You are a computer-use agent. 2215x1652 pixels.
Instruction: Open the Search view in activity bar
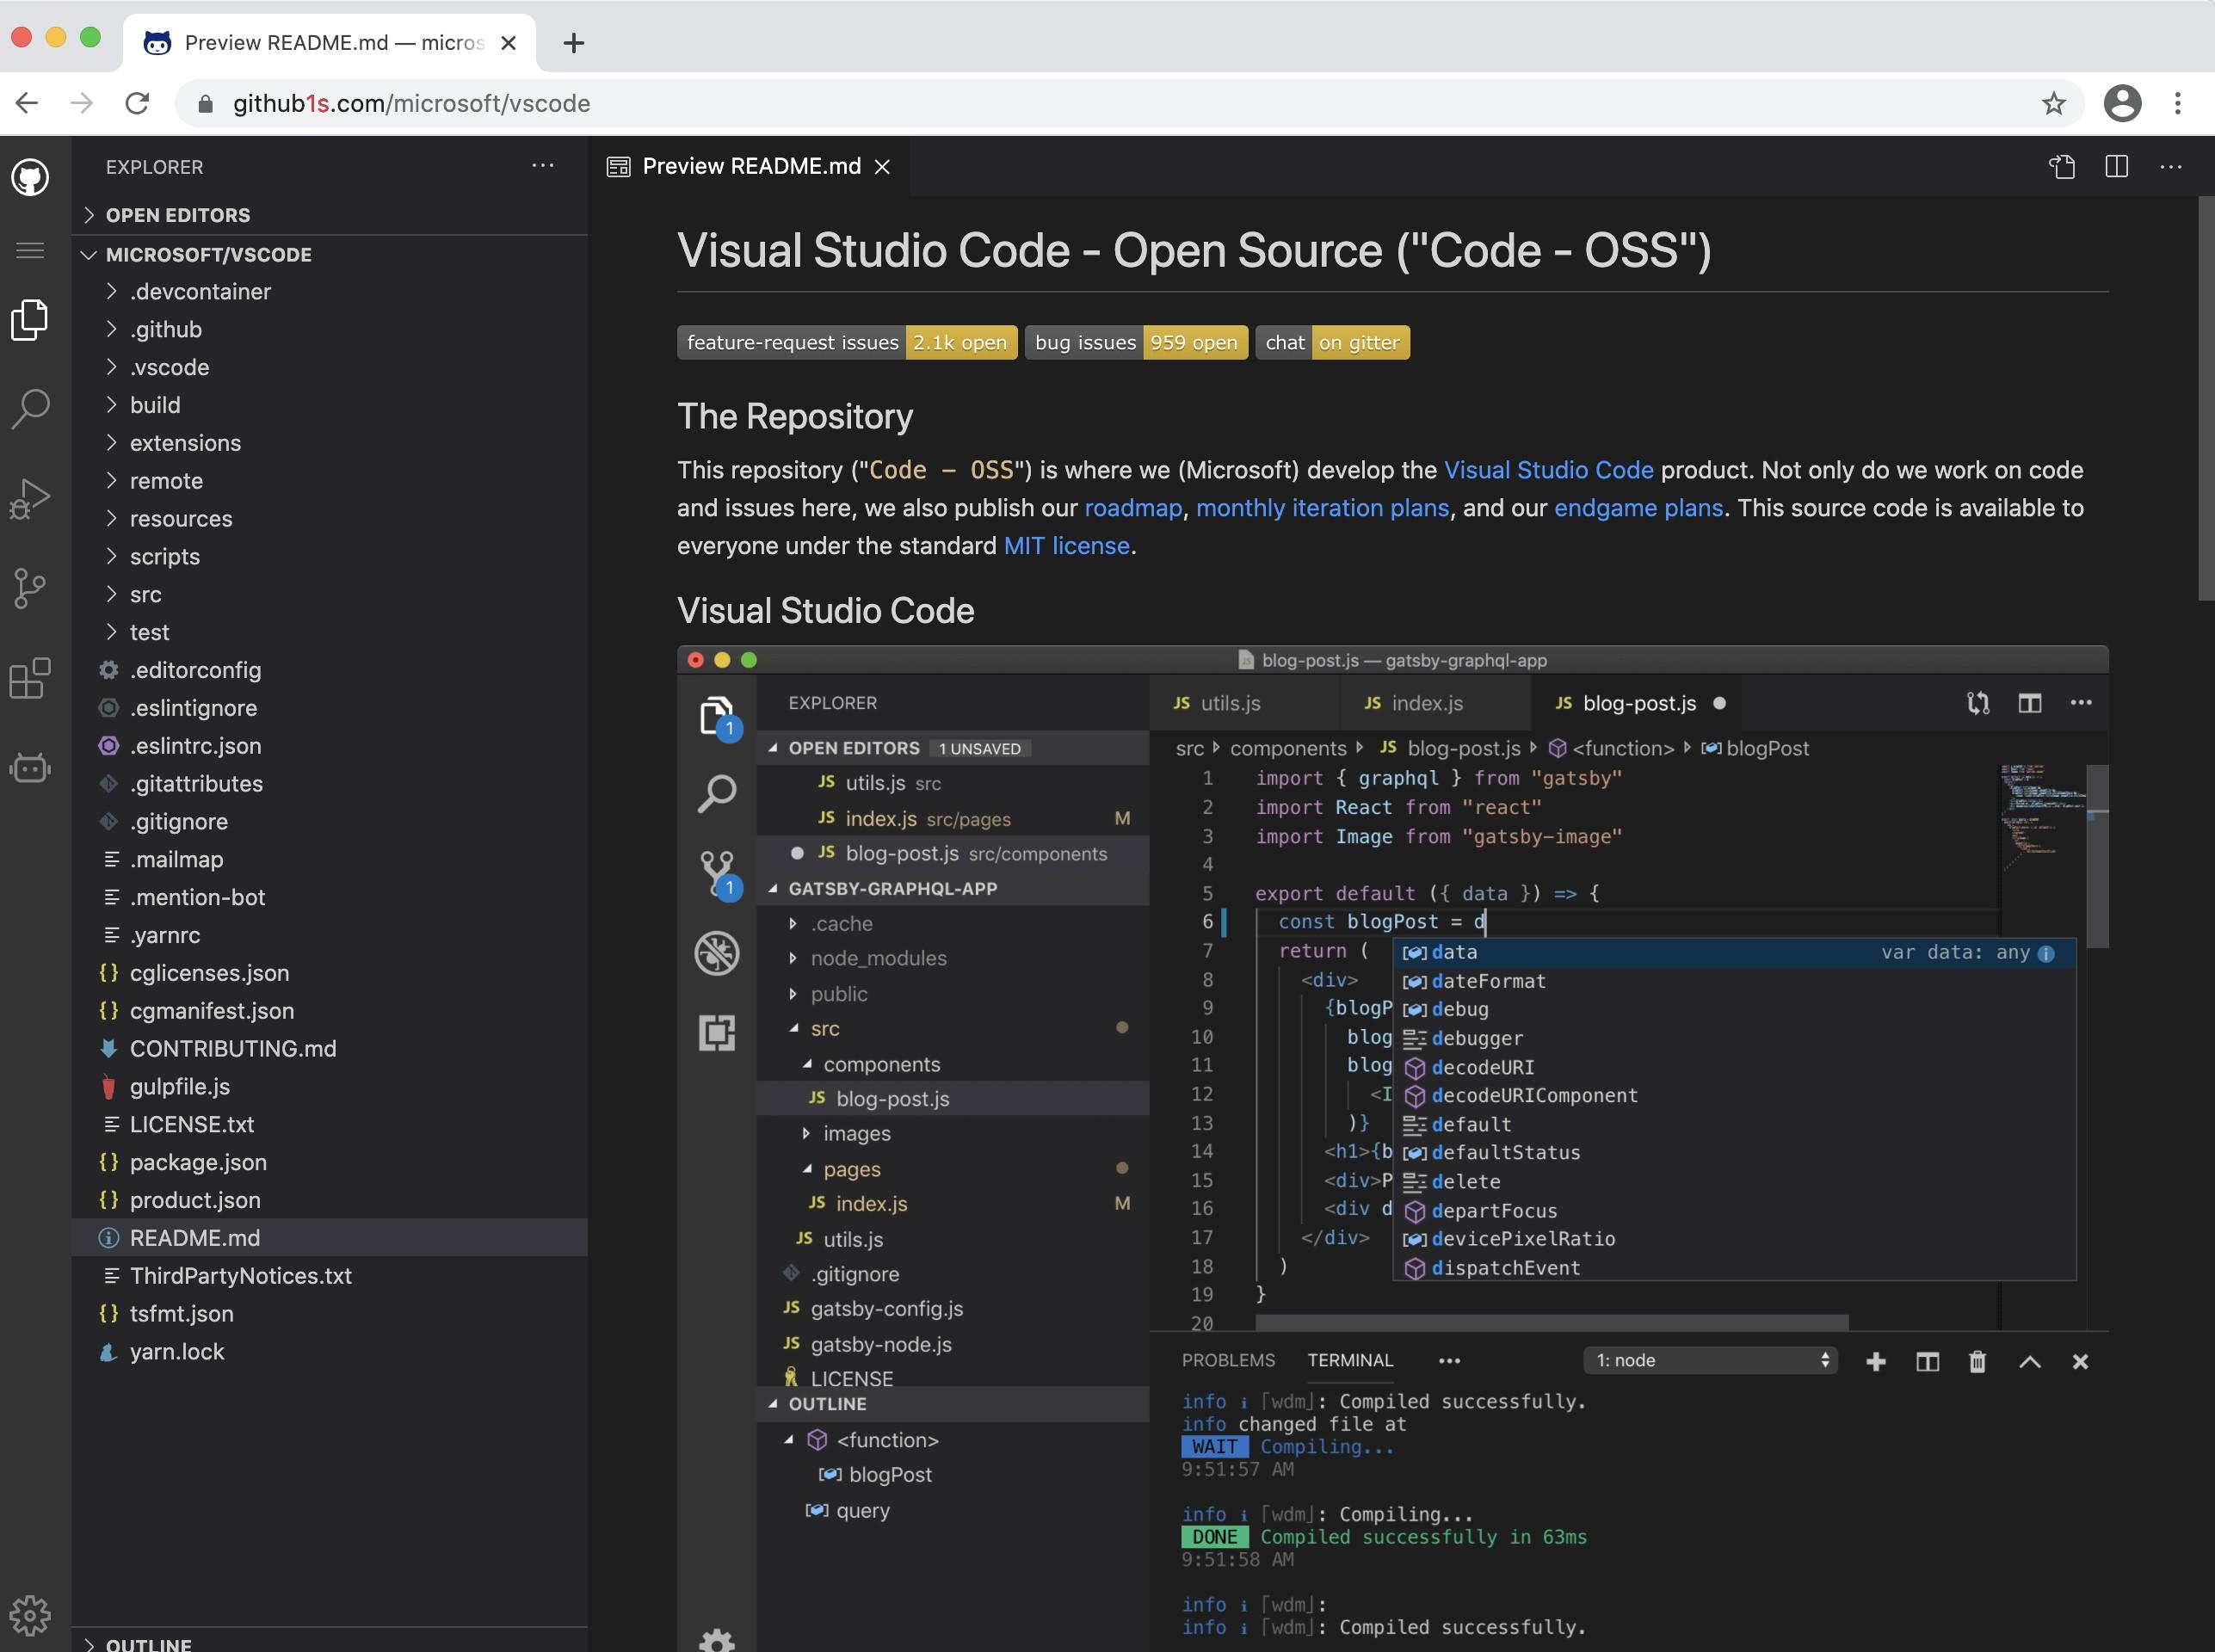(30, 409)
